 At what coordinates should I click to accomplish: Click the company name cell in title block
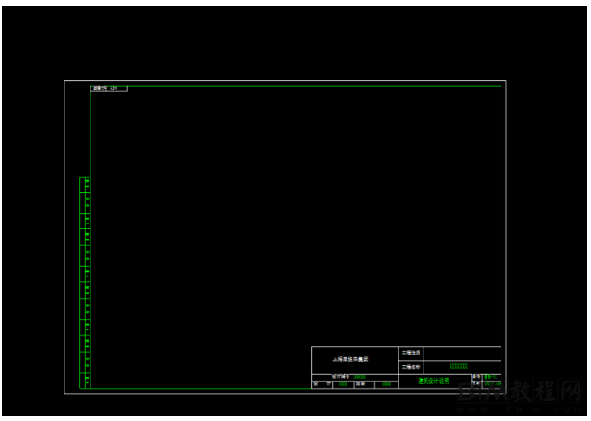coord(350,358)
